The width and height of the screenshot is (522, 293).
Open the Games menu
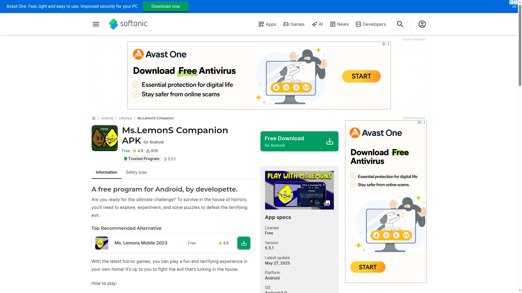click(294, 24)
